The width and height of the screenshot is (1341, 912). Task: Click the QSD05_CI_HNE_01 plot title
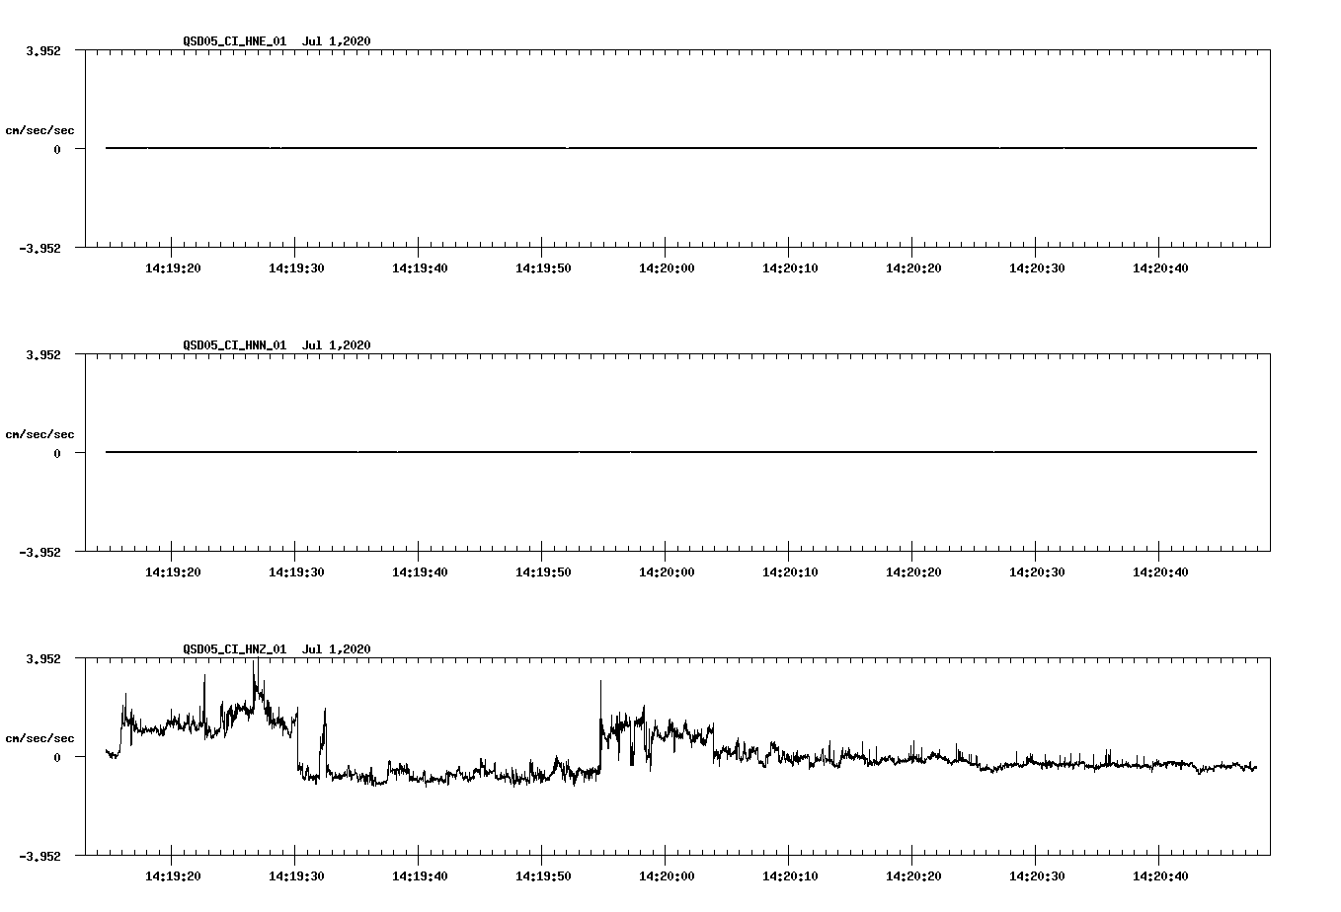click(x=276, y=41)
